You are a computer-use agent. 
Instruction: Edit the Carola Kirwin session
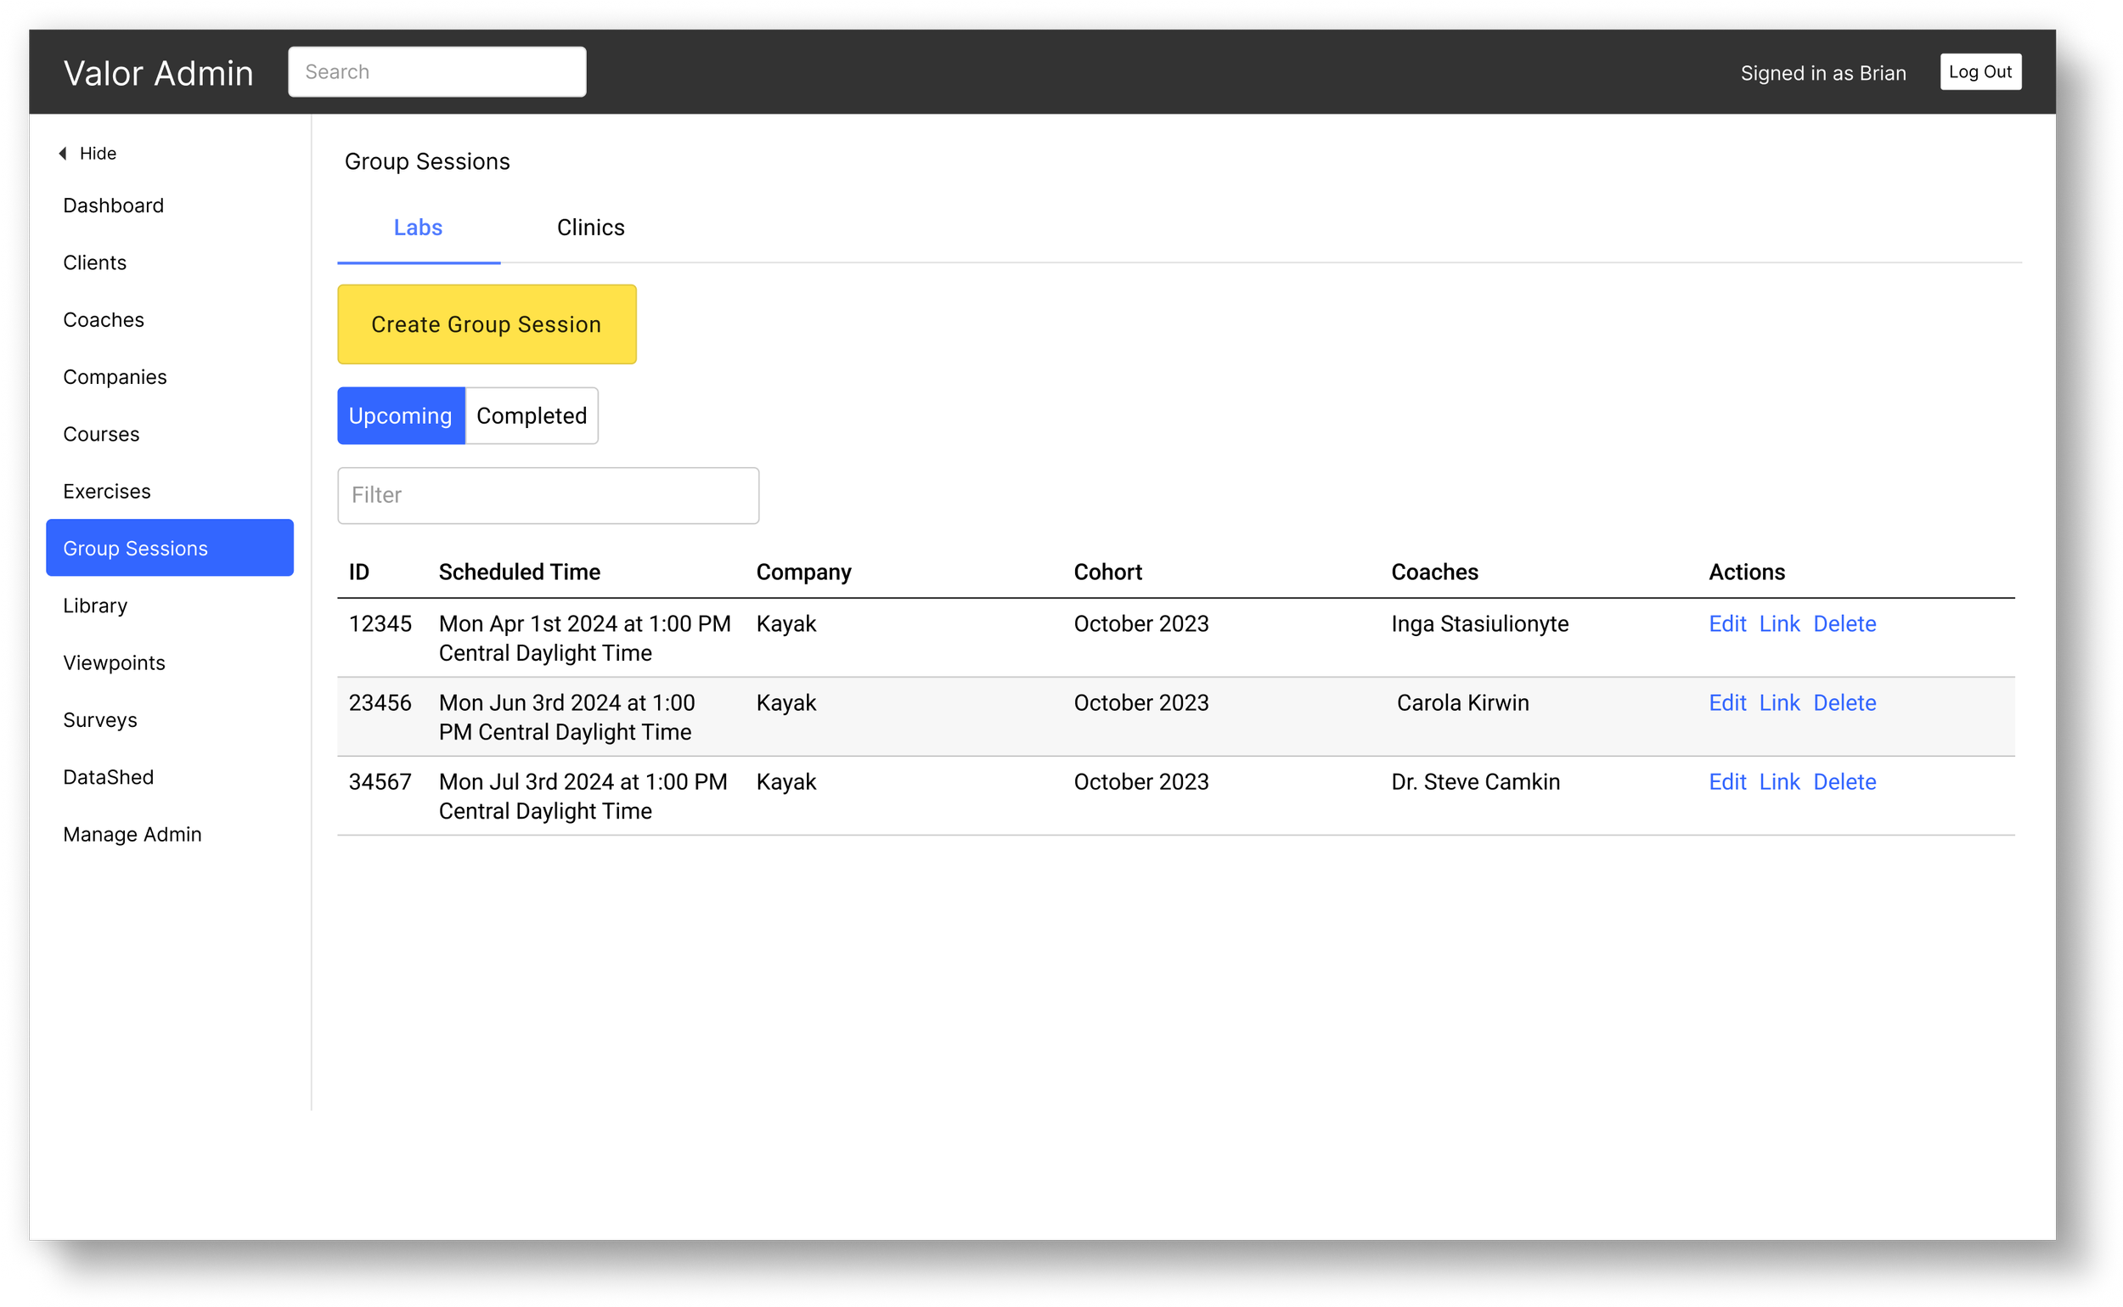[1726, 703]
